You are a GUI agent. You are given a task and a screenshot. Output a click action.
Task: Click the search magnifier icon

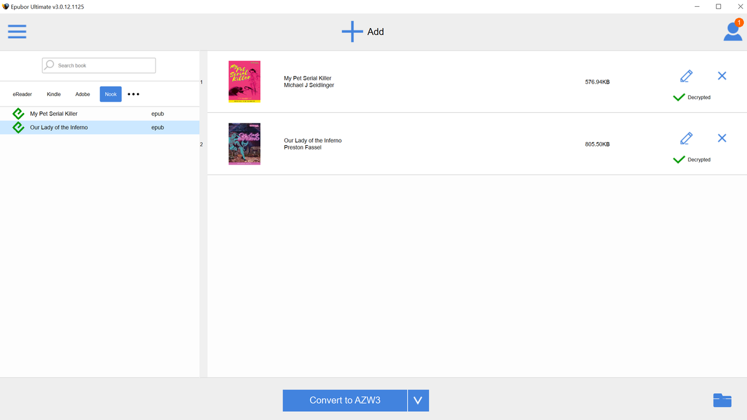pyautogui.click(x=48, y=65)
